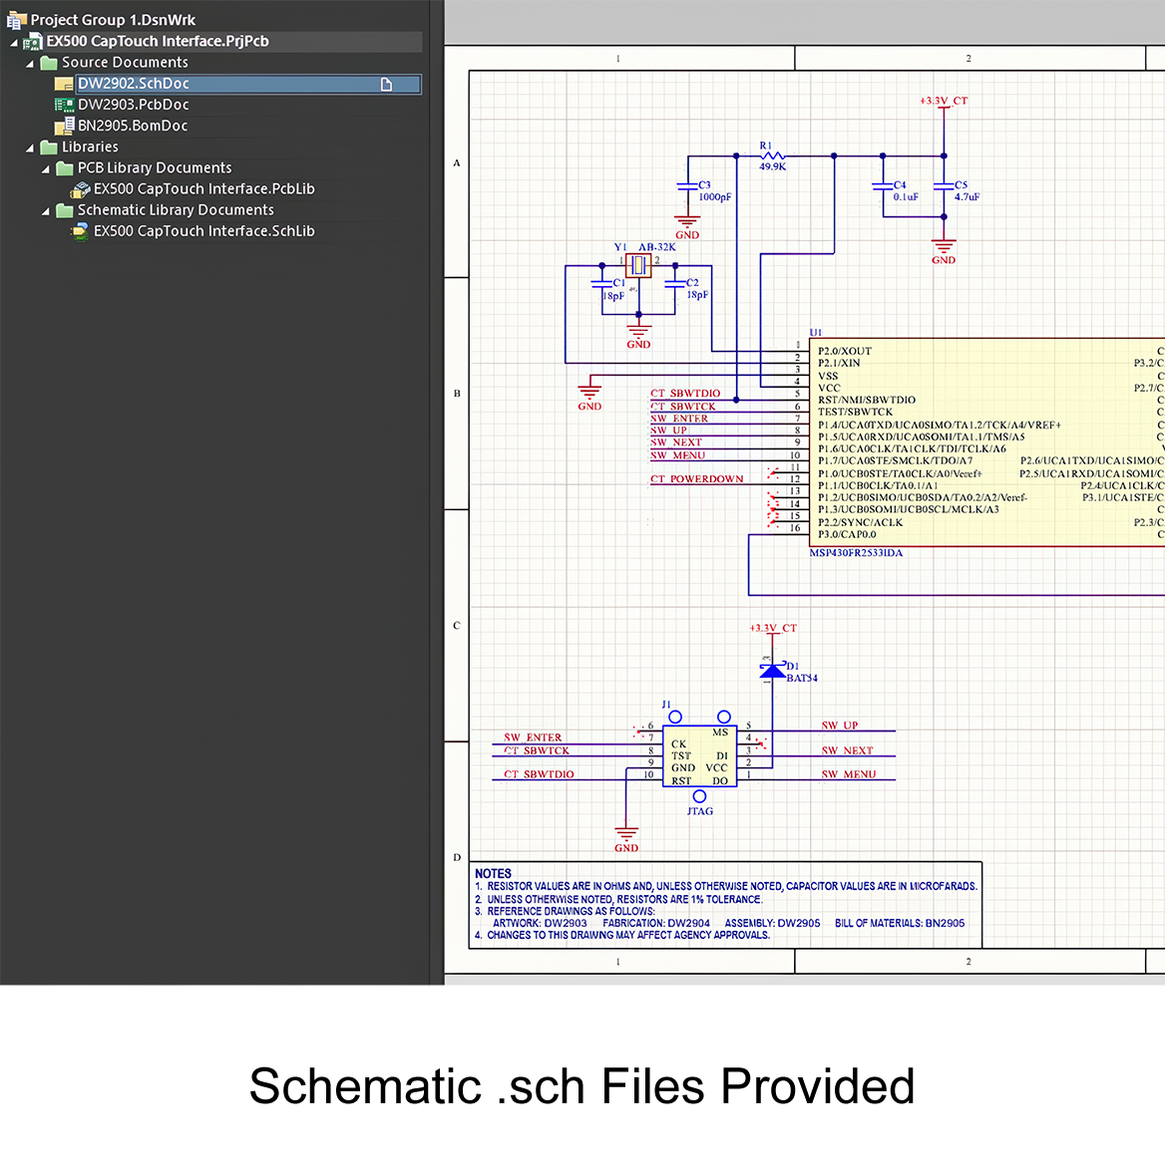The image size is (1165, 1174).
Task: Click the PrjPcb project icon
Action: [32, 41]
